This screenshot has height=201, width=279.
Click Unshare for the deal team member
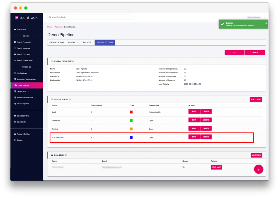[x=216, y=167]
